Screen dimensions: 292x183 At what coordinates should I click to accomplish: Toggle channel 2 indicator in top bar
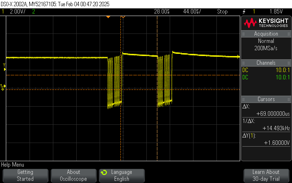coord(34,12)
